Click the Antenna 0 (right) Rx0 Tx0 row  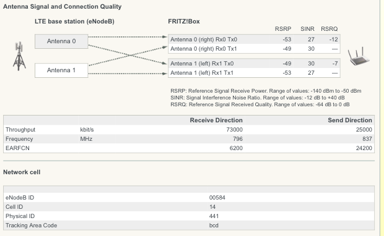(x=254, y=40)
